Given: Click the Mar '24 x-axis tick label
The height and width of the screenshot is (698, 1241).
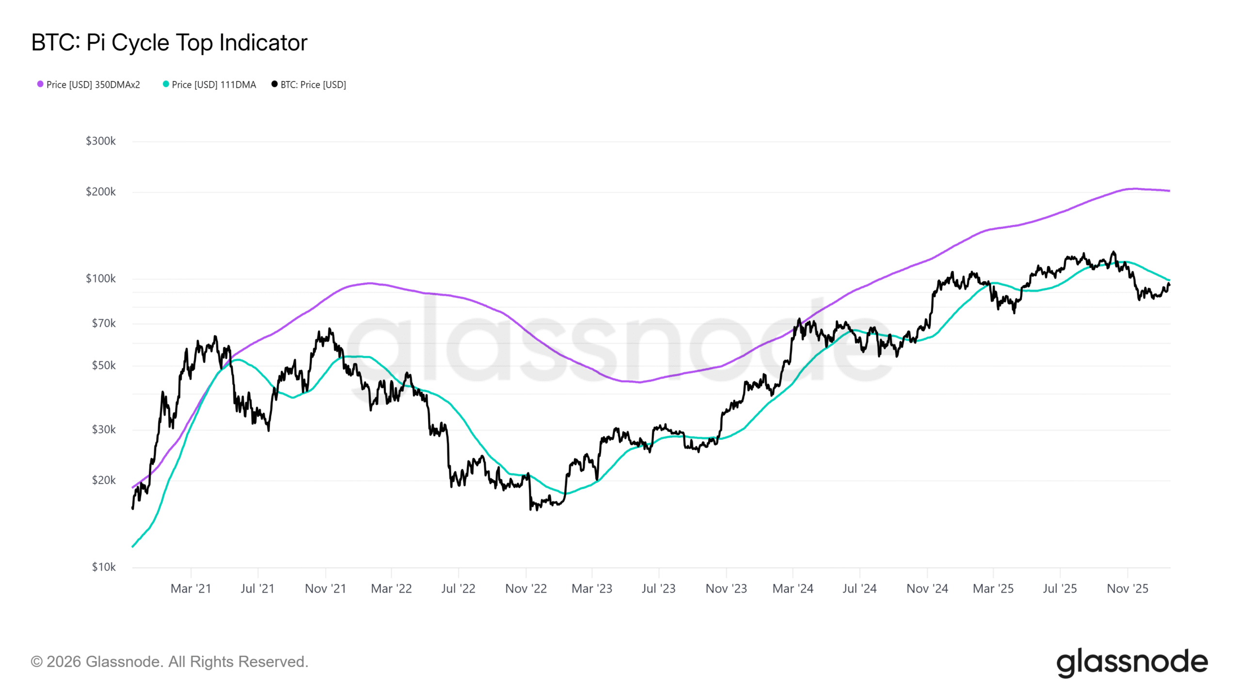Looking at the screenshot, I should coord(793,588).
